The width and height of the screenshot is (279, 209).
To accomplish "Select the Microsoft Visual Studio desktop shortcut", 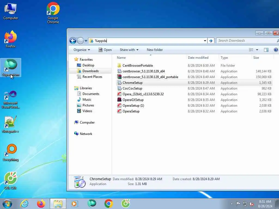I will pyautogui.click(x=11, y=100).
